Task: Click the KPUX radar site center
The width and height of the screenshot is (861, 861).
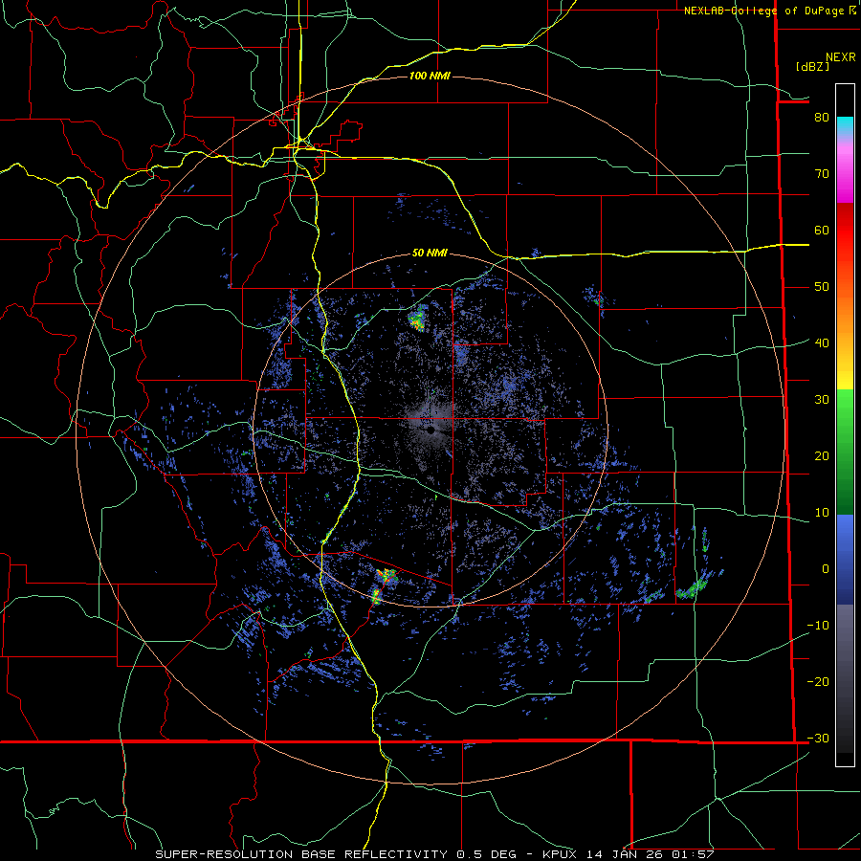Action: [431, 430]
